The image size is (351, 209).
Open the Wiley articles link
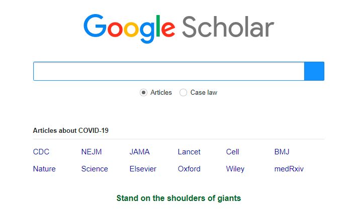coord(235,169)
